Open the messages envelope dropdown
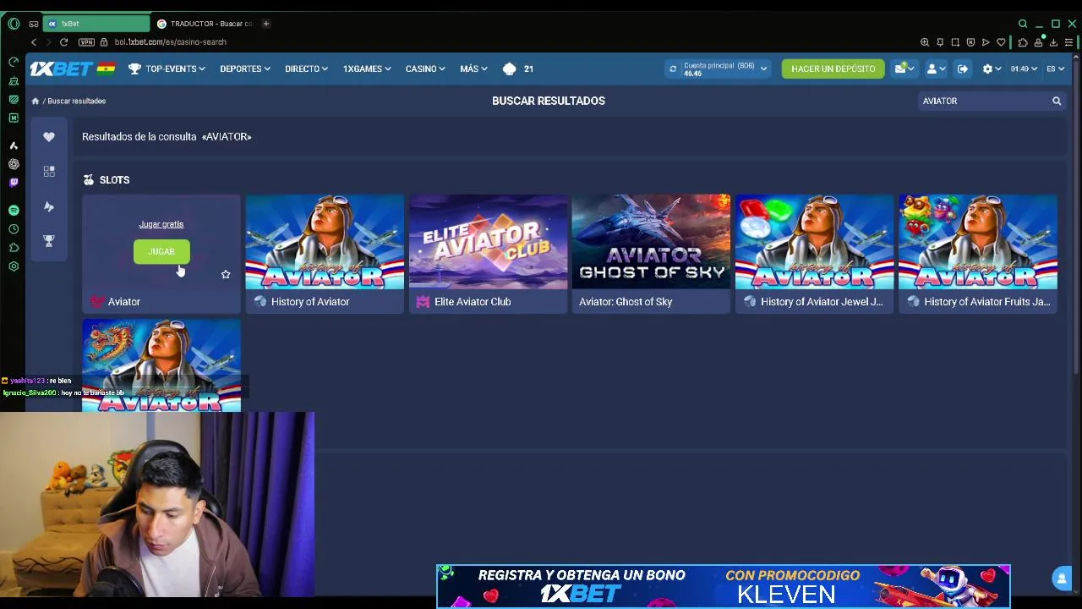Viewport: 1082px width, 609px height. (904, 69)
